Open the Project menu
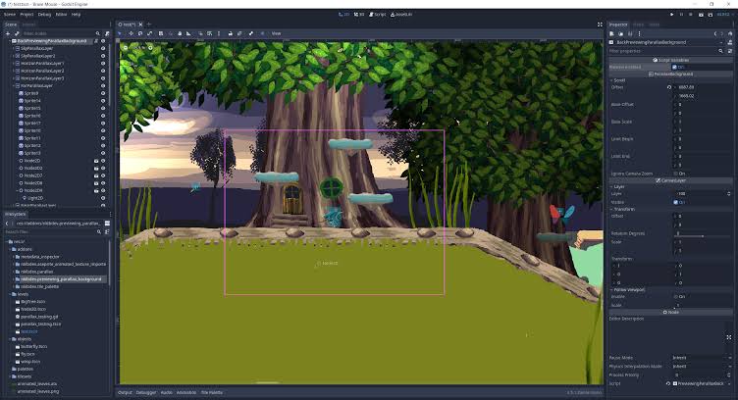 click(x=26, y=15)
